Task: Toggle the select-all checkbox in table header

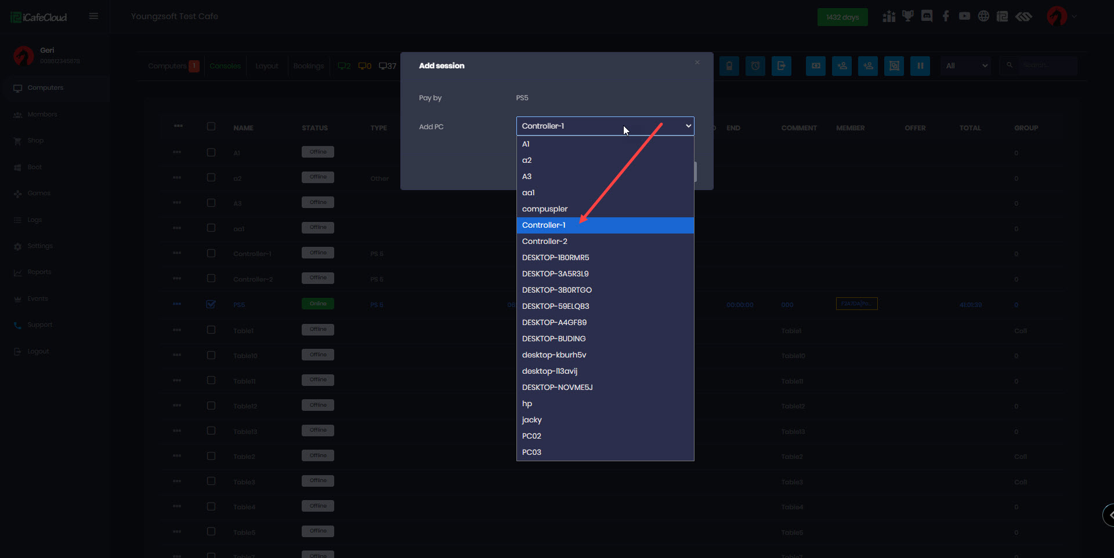Action: [211, 127]
